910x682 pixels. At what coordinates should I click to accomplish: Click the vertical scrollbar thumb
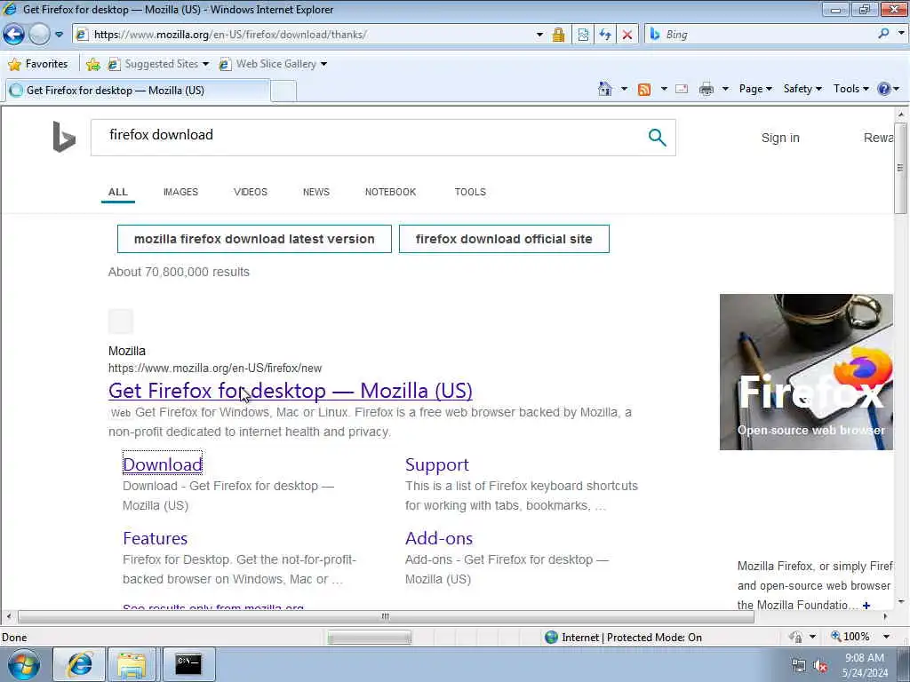coord(900,168)
